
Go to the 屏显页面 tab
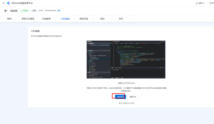point(84,19)
